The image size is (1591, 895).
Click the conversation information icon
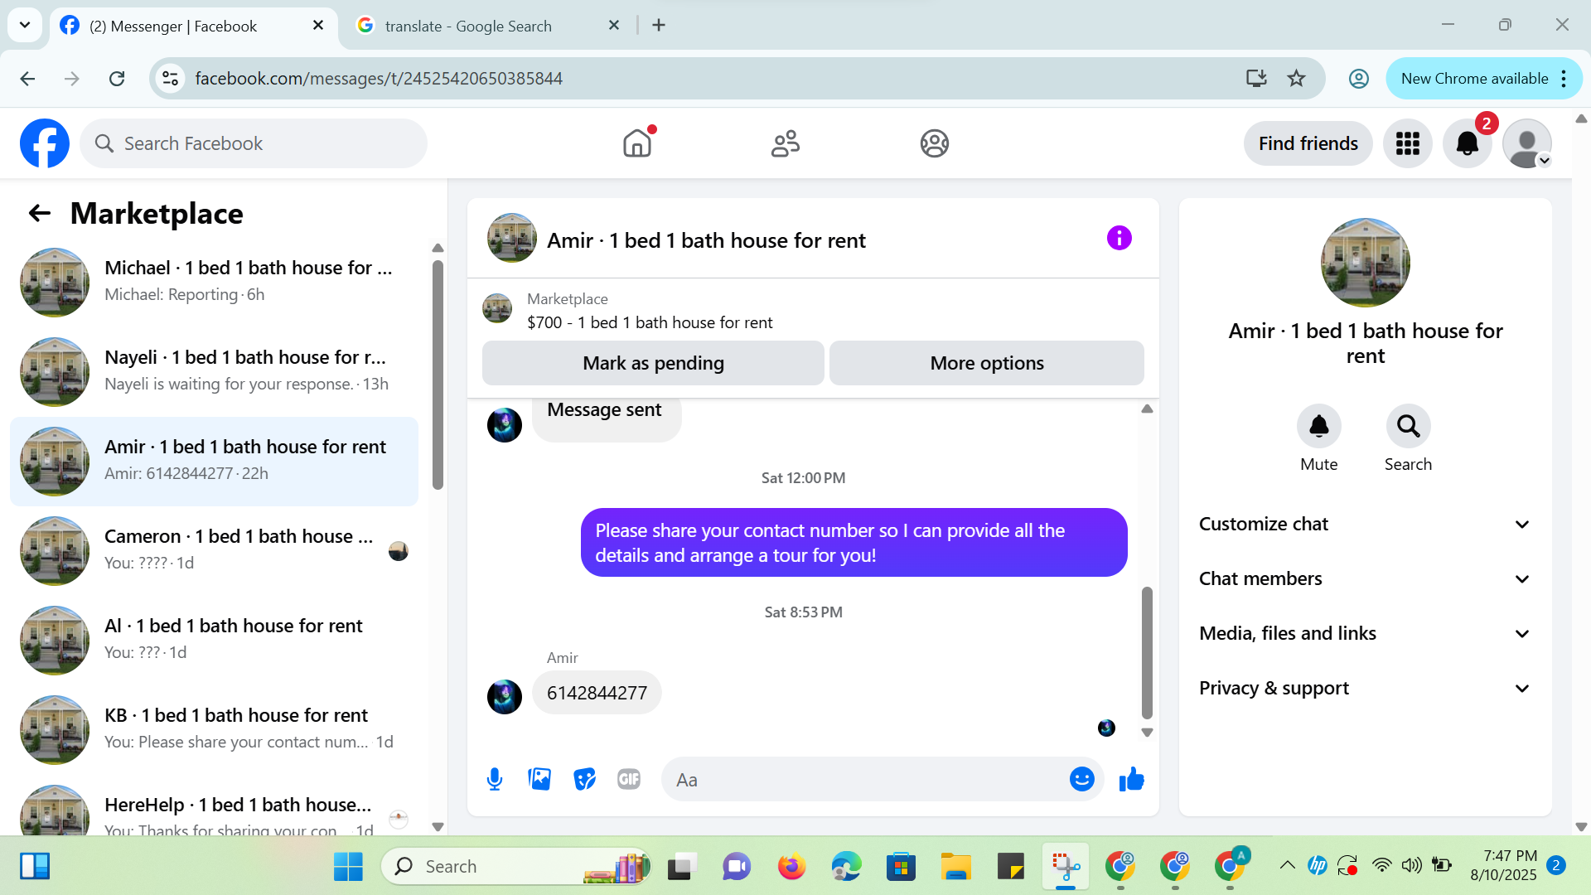1119,239
